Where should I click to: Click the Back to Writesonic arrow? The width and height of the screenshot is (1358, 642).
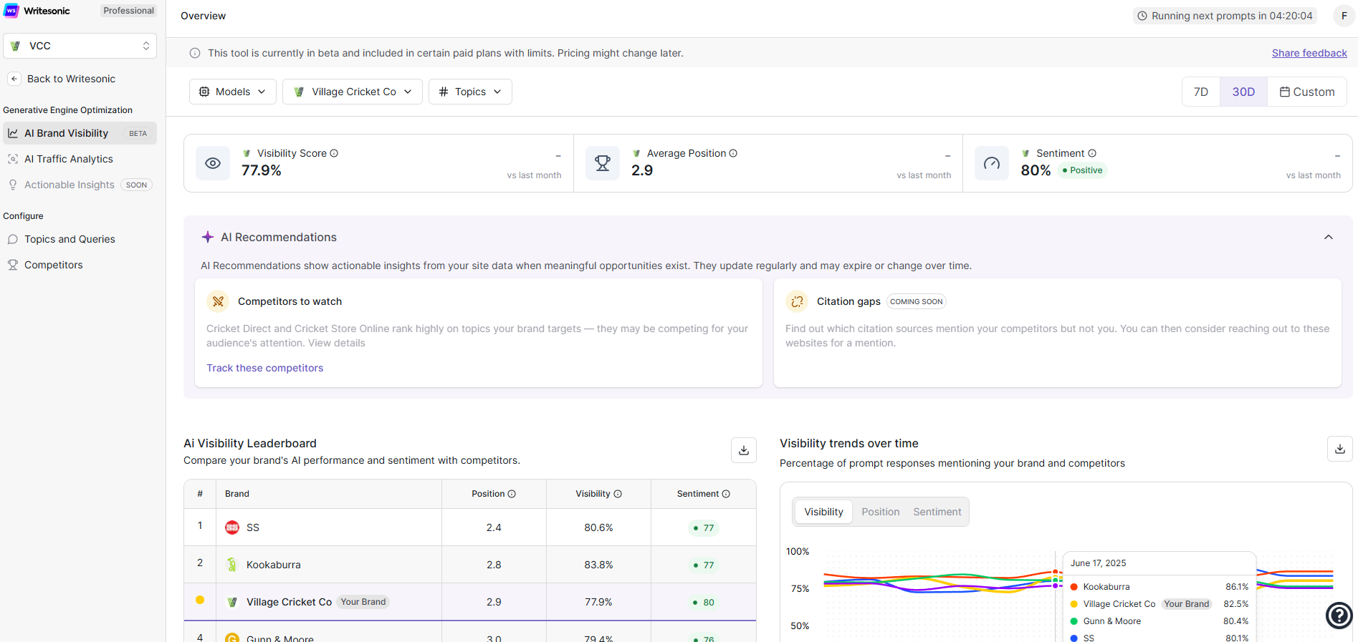[14, 79]
